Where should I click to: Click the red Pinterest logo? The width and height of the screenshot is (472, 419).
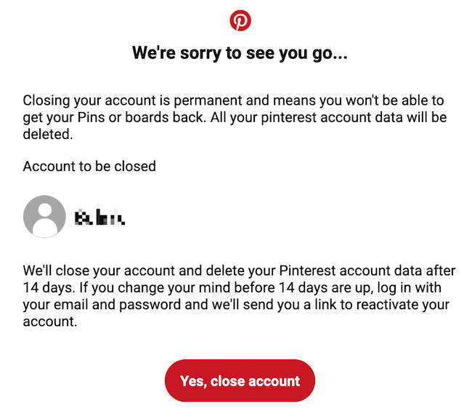pos(240,20)
